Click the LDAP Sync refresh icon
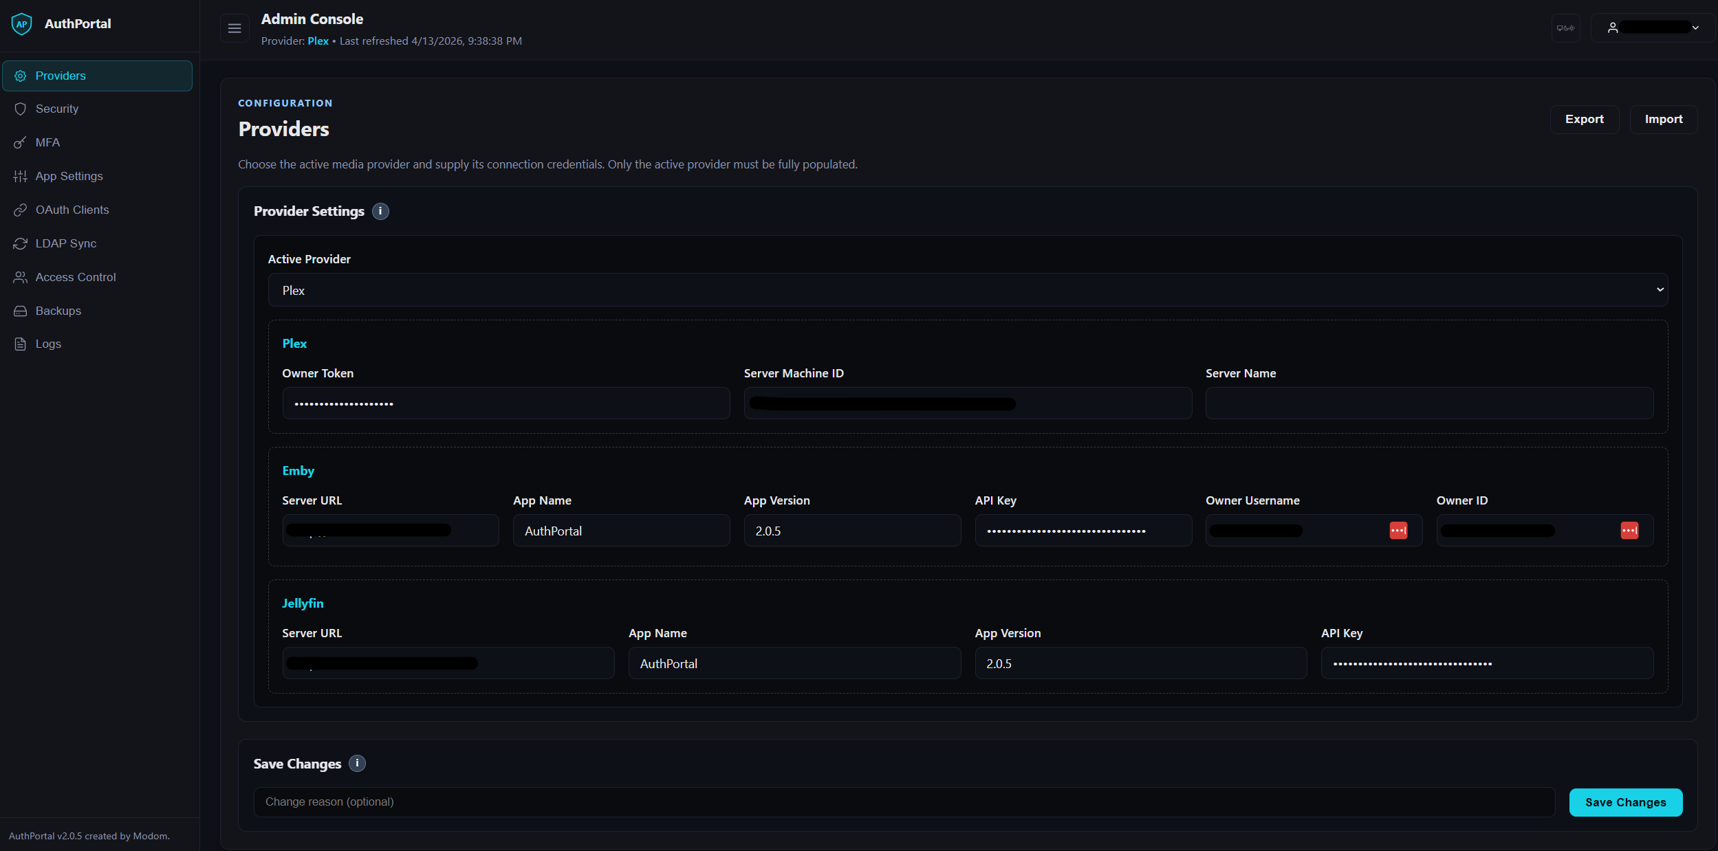Image resolution: width=1718 pixels, height=851 pixels. tap(21, 243)
